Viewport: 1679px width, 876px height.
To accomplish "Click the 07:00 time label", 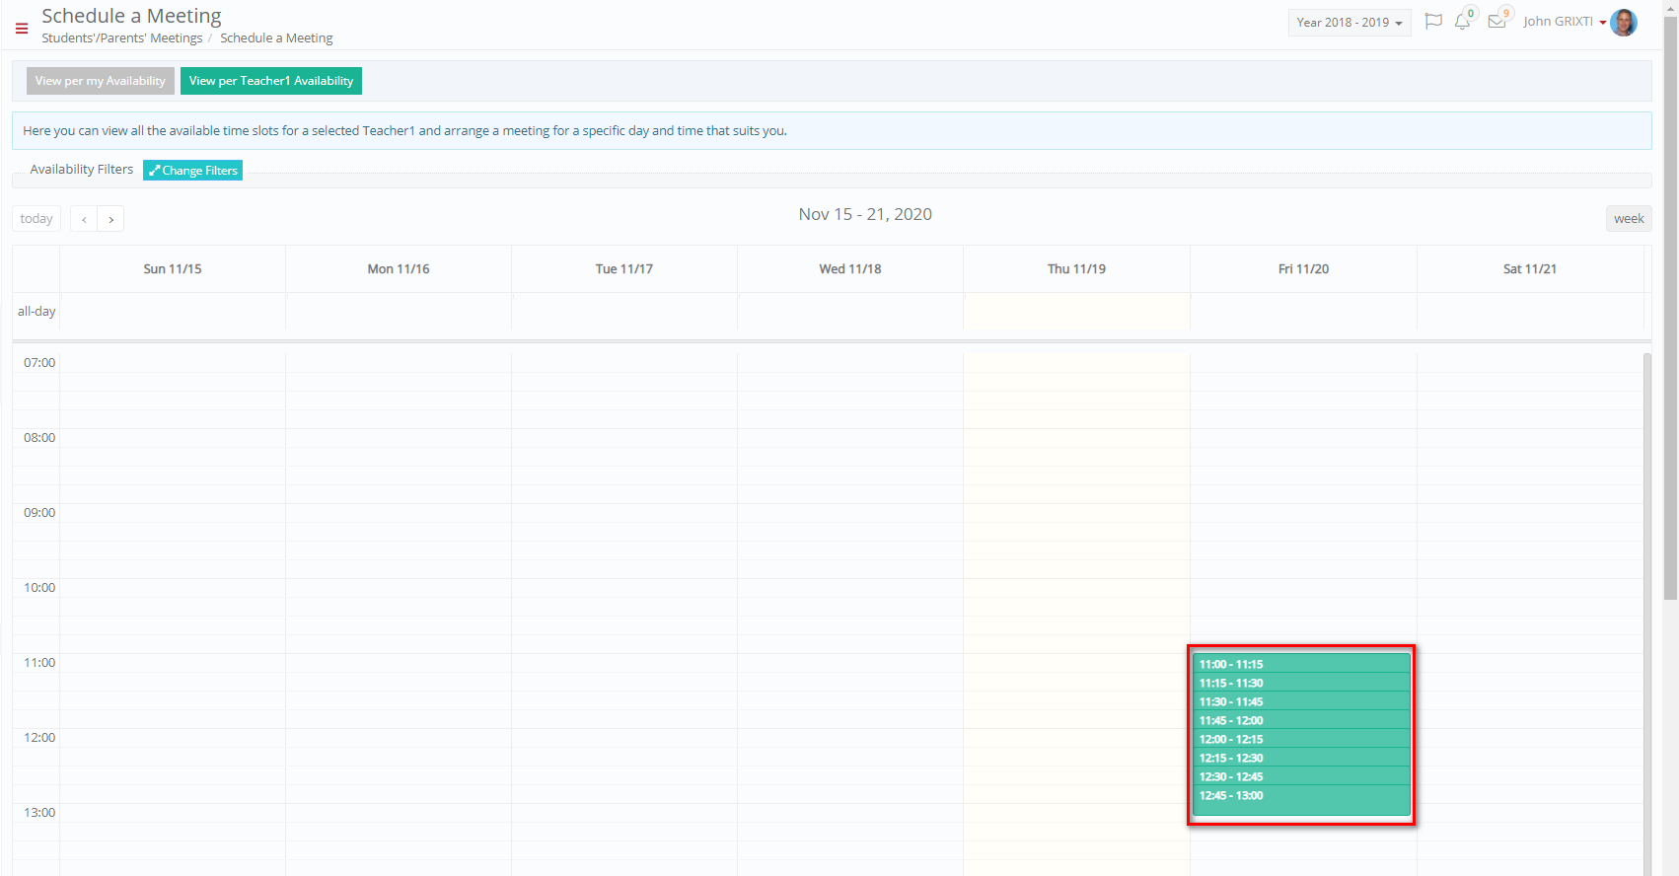I will pyautogui.click(x=39, y=363).
